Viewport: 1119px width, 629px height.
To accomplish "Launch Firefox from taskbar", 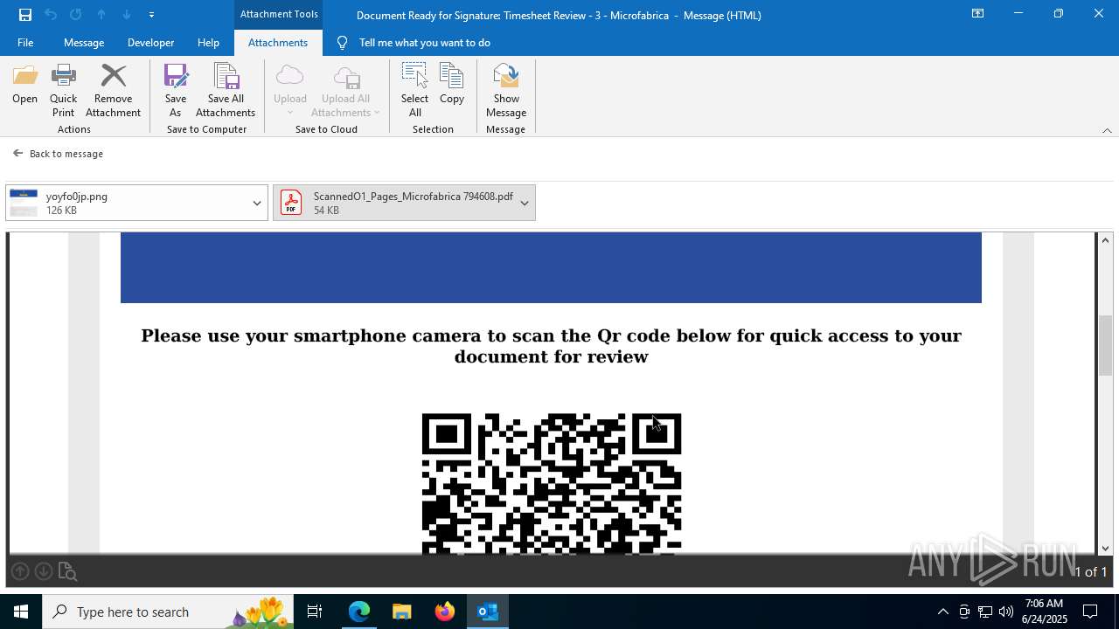I will point(445,612).
